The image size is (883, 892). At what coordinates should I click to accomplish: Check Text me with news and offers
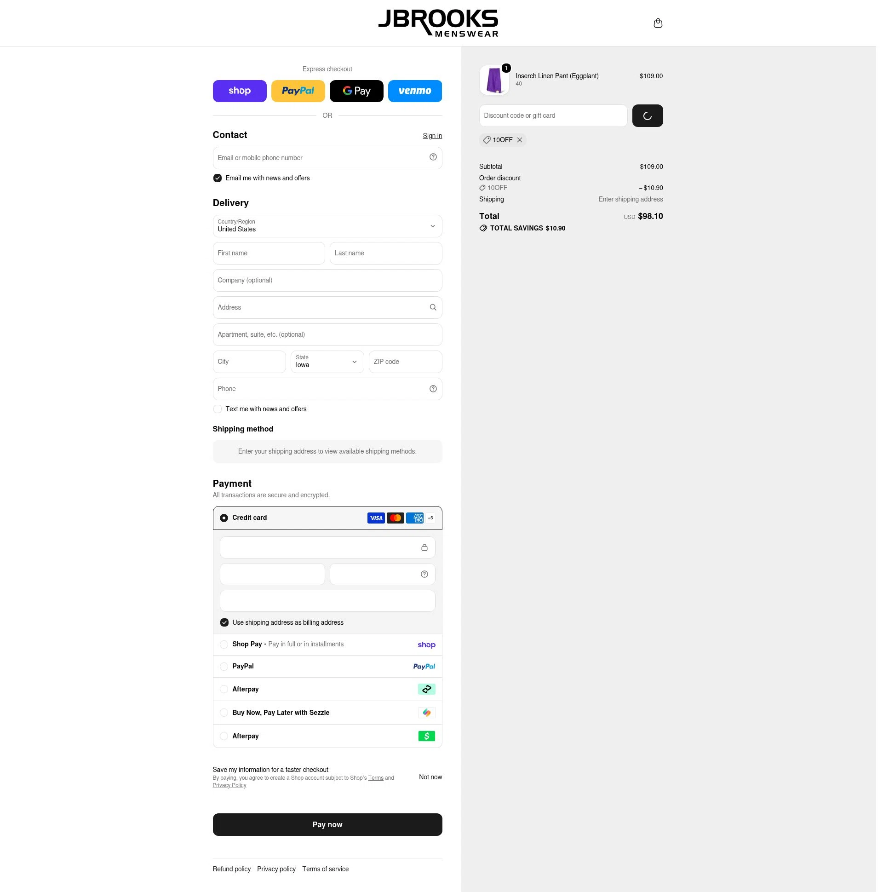pyautogui.click(x=218, y=409)
